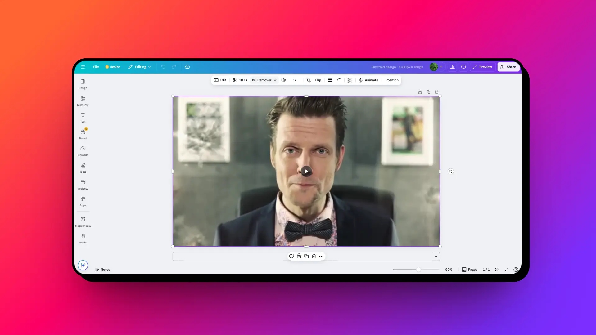The height and width of the screenshot is (335, 596).
Task: Click the top-left video resize handle
Action: point(173,96)
